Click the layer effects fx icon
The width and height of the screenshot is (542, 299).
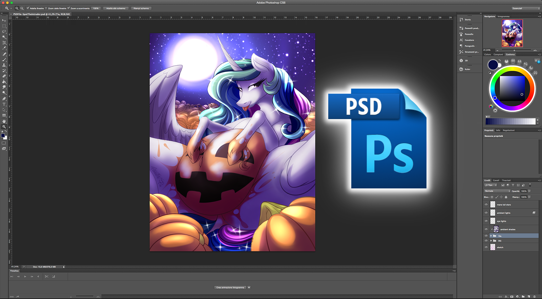pyautogui.click(x=506, y=297)
